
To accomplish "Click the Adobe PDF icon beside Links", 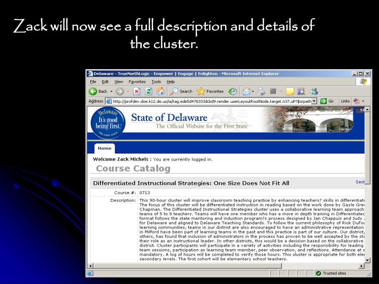I will [x=356, y=101].
